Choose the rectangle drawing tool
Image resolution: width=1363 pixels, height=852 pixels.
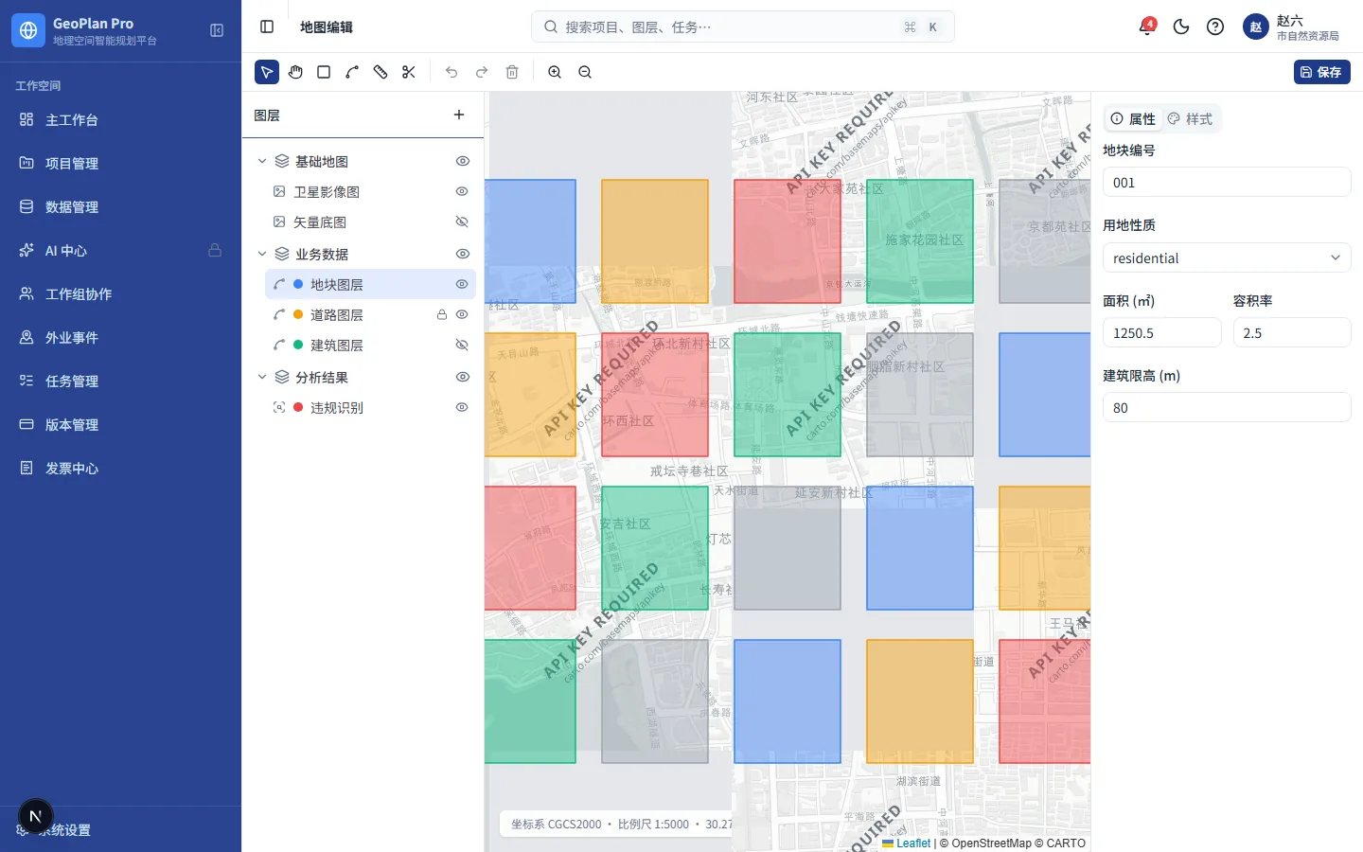[324, 72]
